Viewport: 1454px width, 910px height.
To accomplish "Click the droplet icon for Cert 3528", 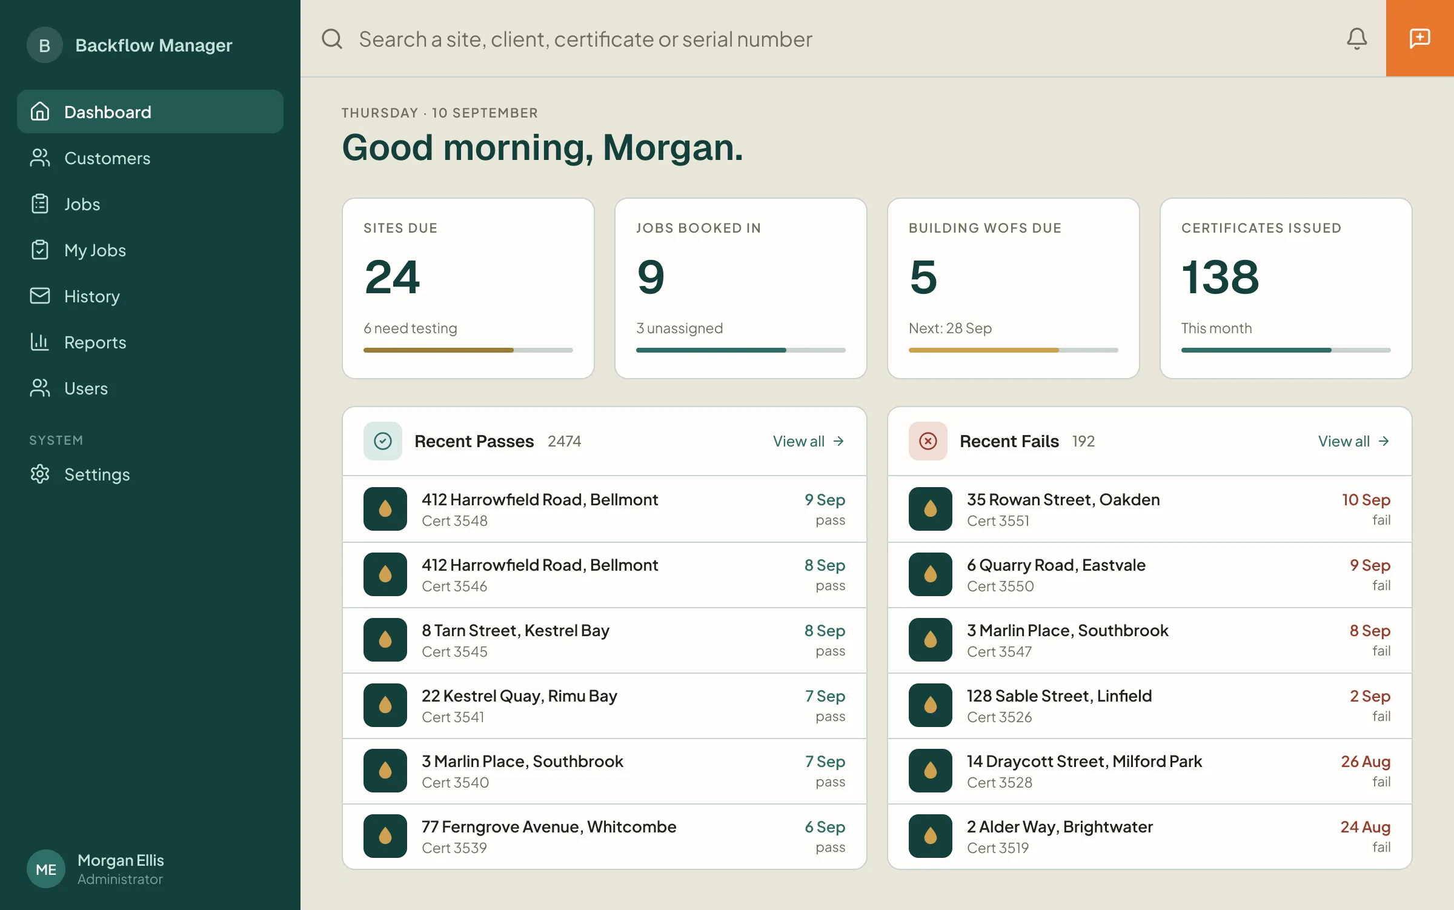I will 931,771.
